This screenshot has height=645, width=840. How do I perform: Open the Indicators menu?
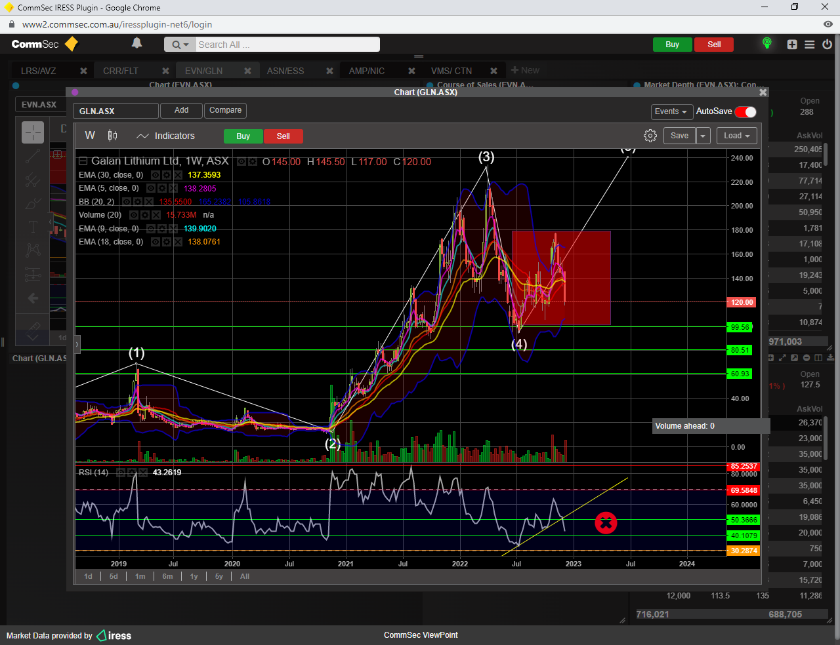coord(166,136)
